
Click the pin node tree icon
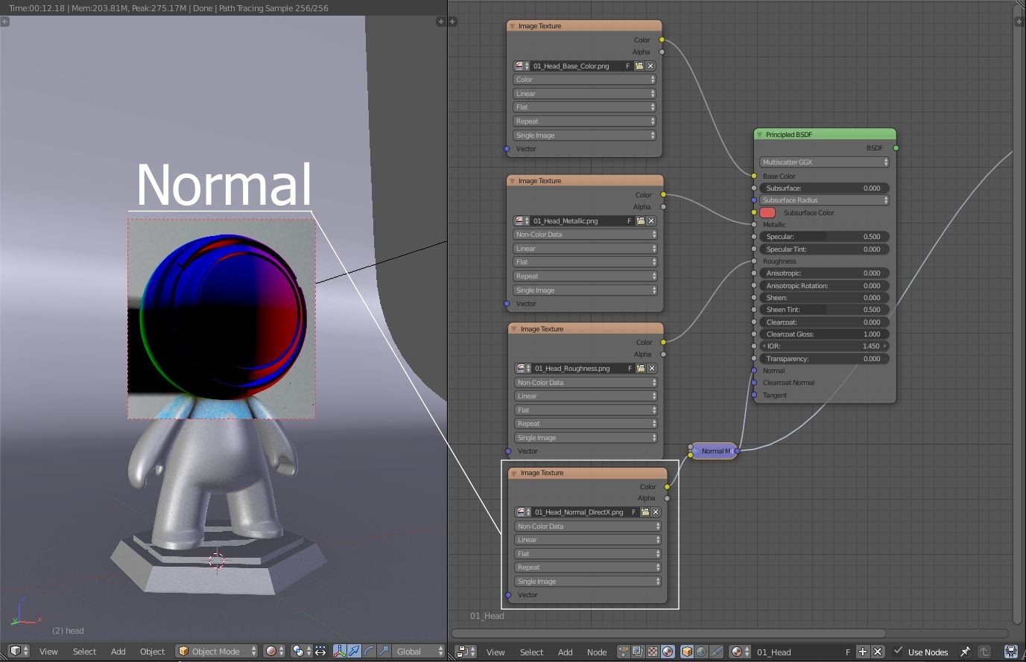point(965,652)
